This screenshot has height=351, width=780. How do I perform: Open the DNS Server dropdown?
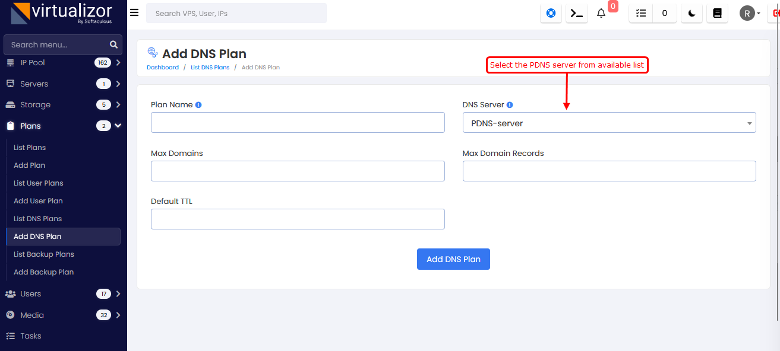click(609, 123)
